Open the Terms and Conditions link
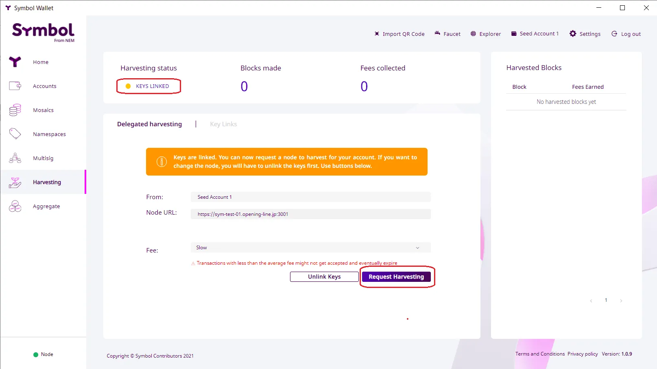The height and width of the screenshot is (369, 657). click(540, 354)
